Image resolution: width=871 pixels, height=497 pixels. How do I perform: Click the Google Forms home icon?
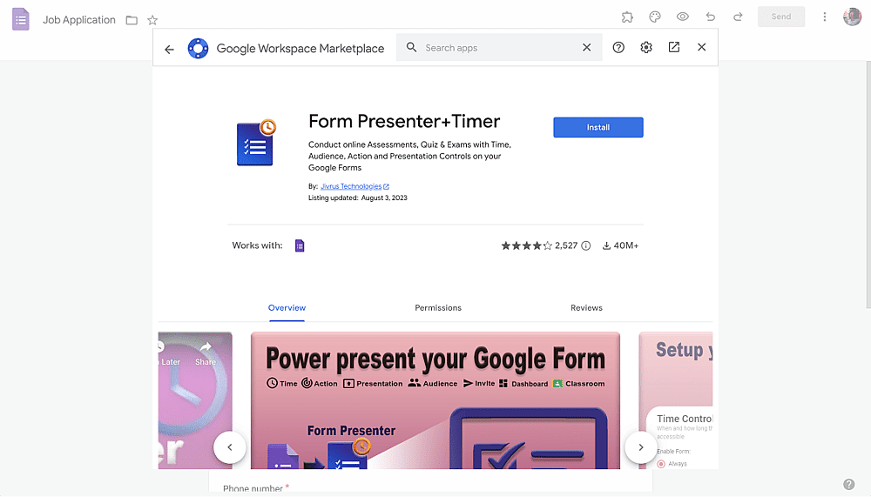pos(21,19)
